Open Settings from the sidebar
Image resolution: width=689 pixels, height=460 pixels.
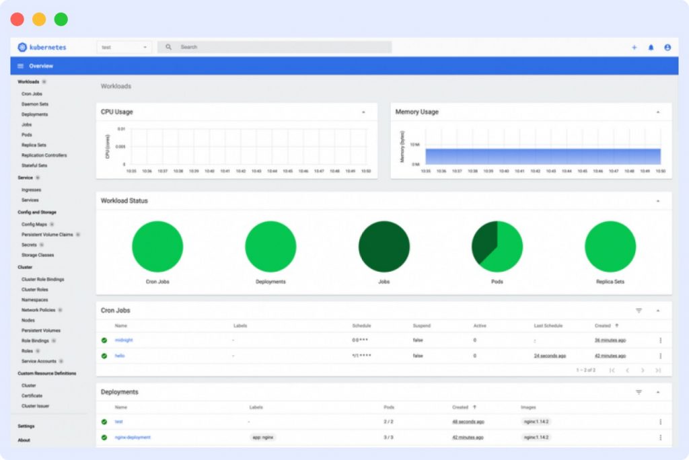pos(26,426)
